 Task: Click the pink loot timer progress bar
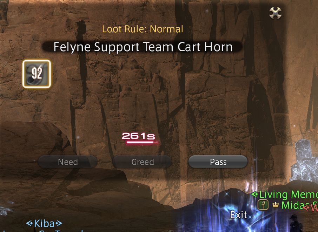coord(142,143)
